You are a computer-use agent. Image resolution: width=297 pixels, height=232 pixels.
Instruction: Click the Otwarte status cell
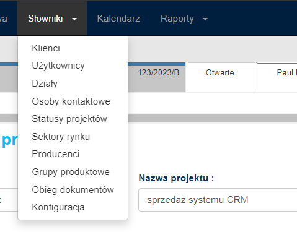(x=219, y=79)
